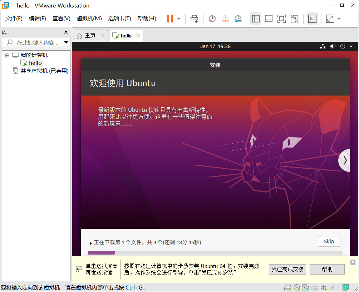Open the 帮助(H) menu

tap(147, 19)
